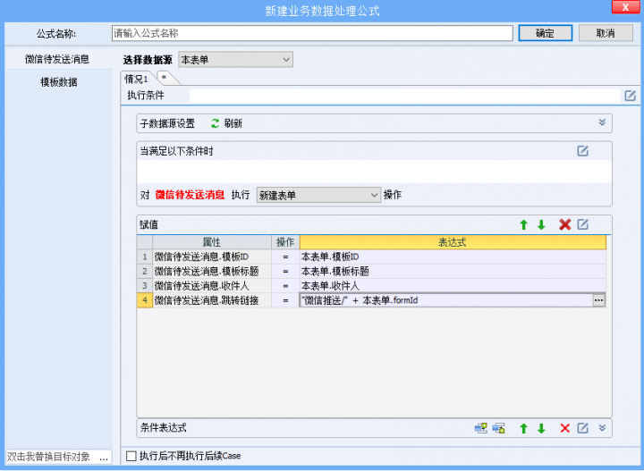Select row 1 number cell
This screenshot has width=644, height=471.
(x=145, y=257)
